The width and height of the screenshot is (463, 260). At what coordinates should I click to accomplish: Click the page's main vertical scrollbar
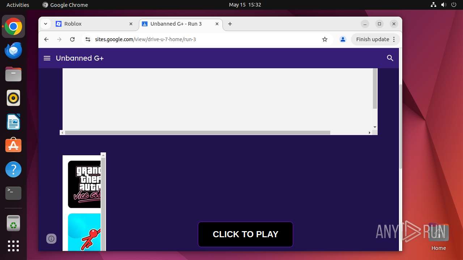tap(400, 126)
